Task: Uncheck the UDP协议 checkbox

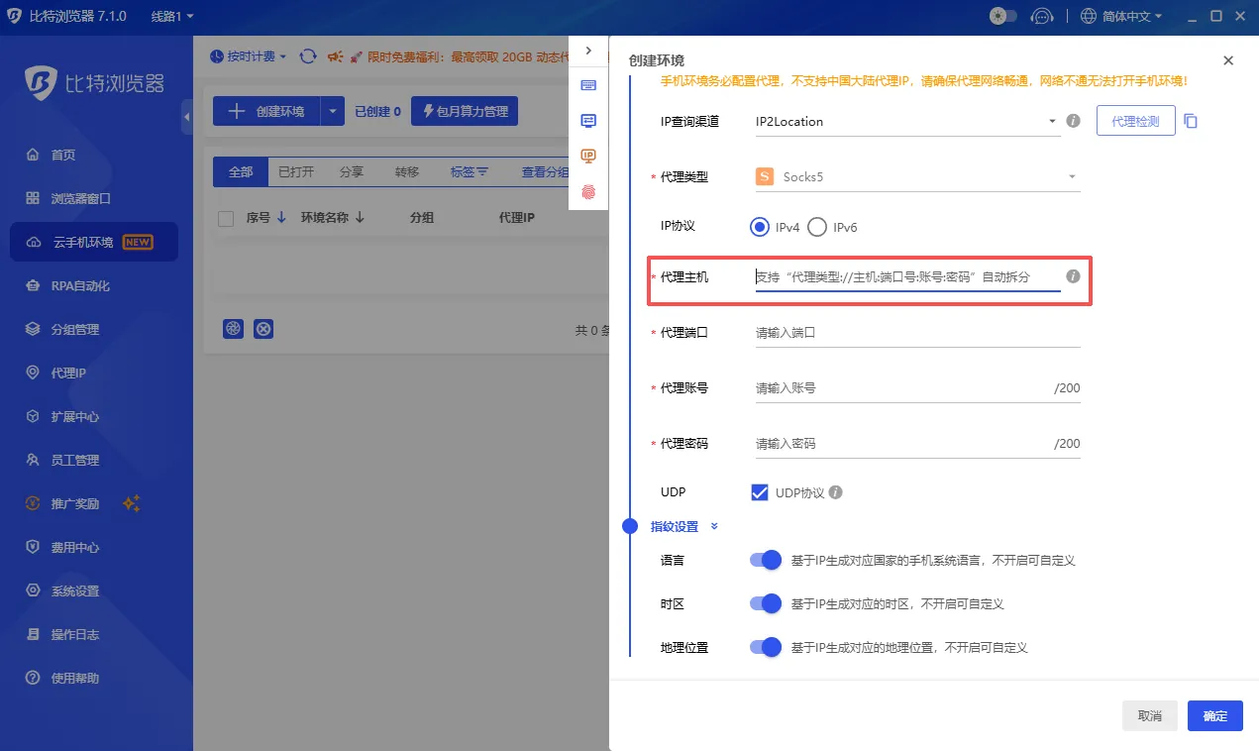Action: [759, 491]
